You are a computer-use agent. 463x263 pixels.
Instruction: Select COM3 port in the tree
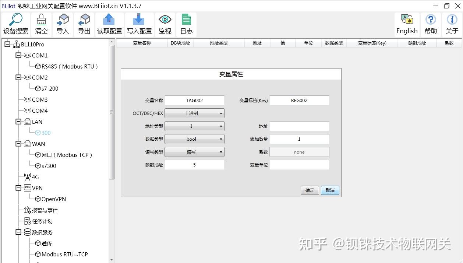pyautogui.click(x=40, y=99)
